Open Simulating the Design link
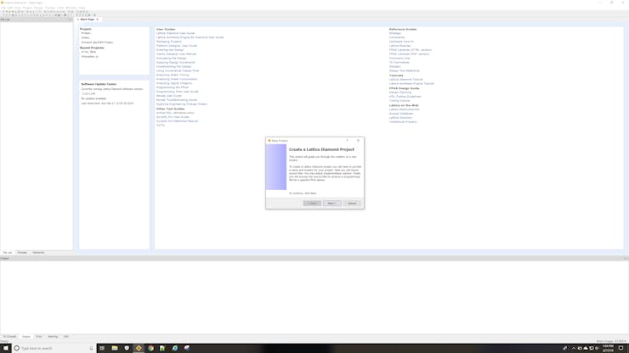This screenshot has height=353, width=629. tap(172, 58)
